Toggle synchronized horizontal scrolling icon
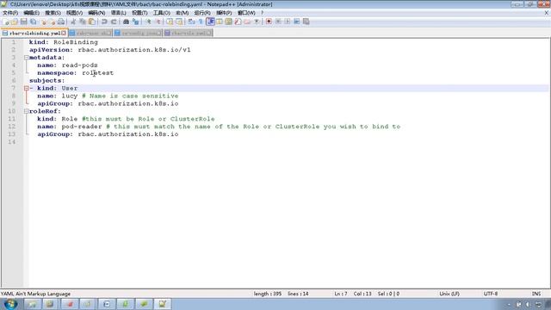 pos(179,22)
